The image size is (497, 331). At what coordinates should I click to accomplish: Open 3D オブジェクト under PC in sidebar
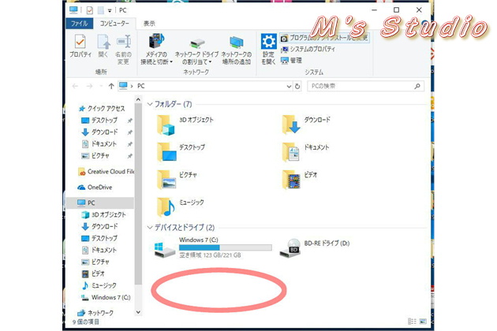pos(103,214)
